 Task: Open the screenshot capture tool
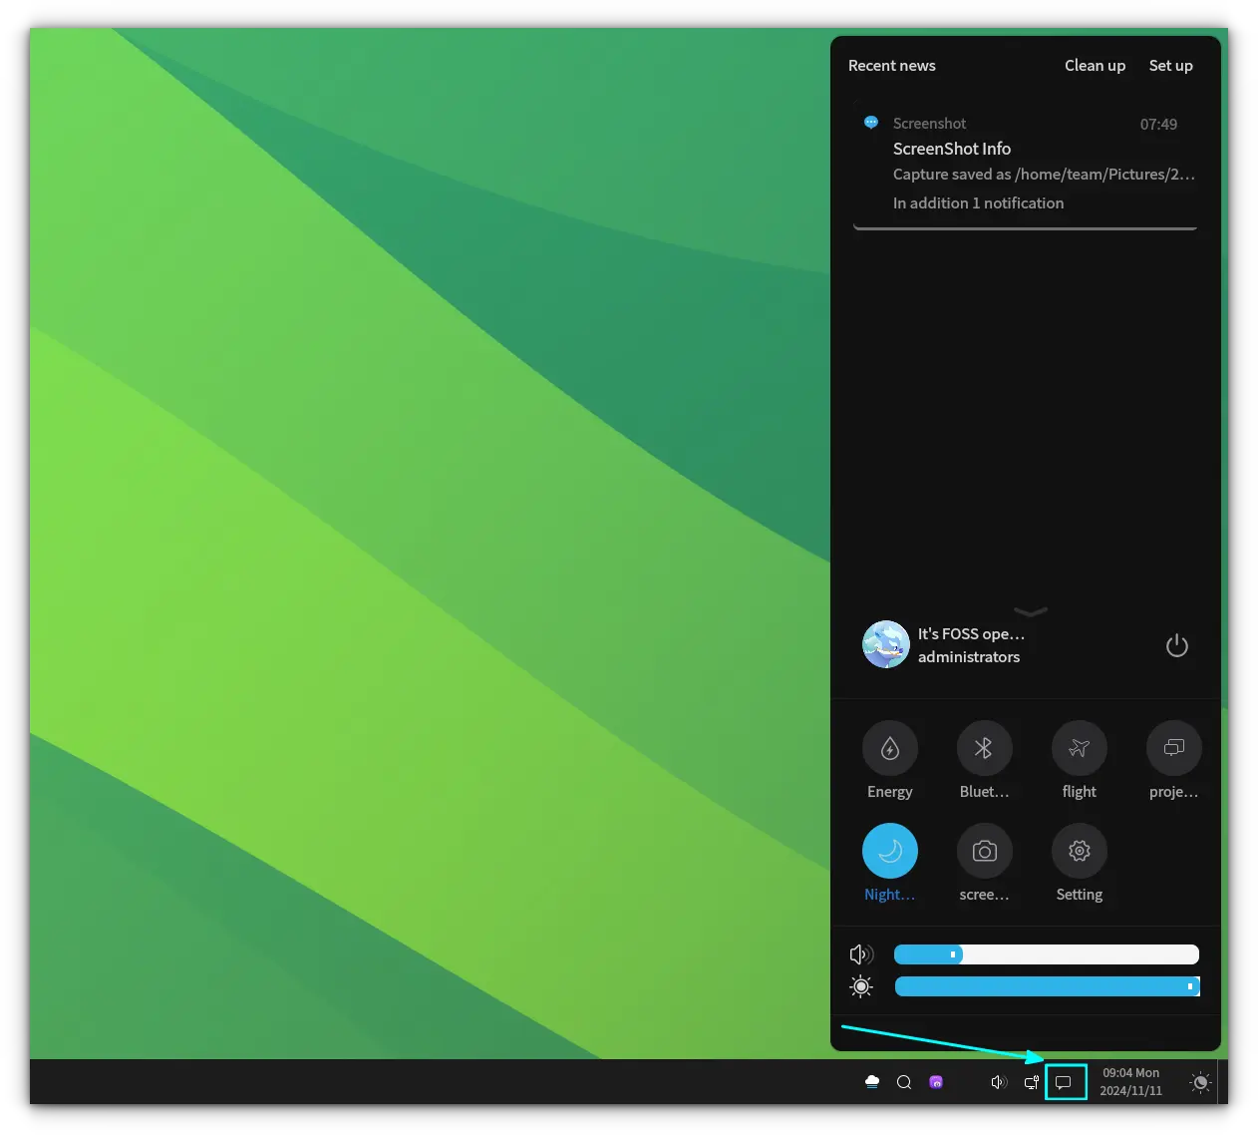tap(984, 851)
